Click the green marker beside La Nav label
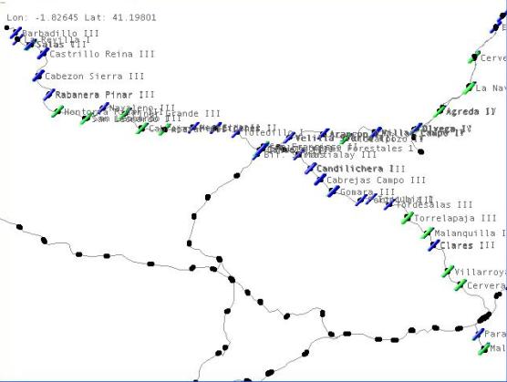 pyautogui.click(x=469, y=88)
